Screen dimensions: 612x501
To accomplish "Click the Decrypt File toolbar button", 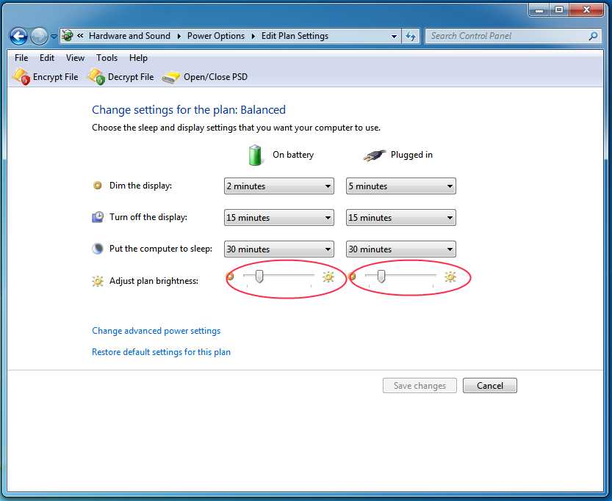I will (x=120, y=76).
